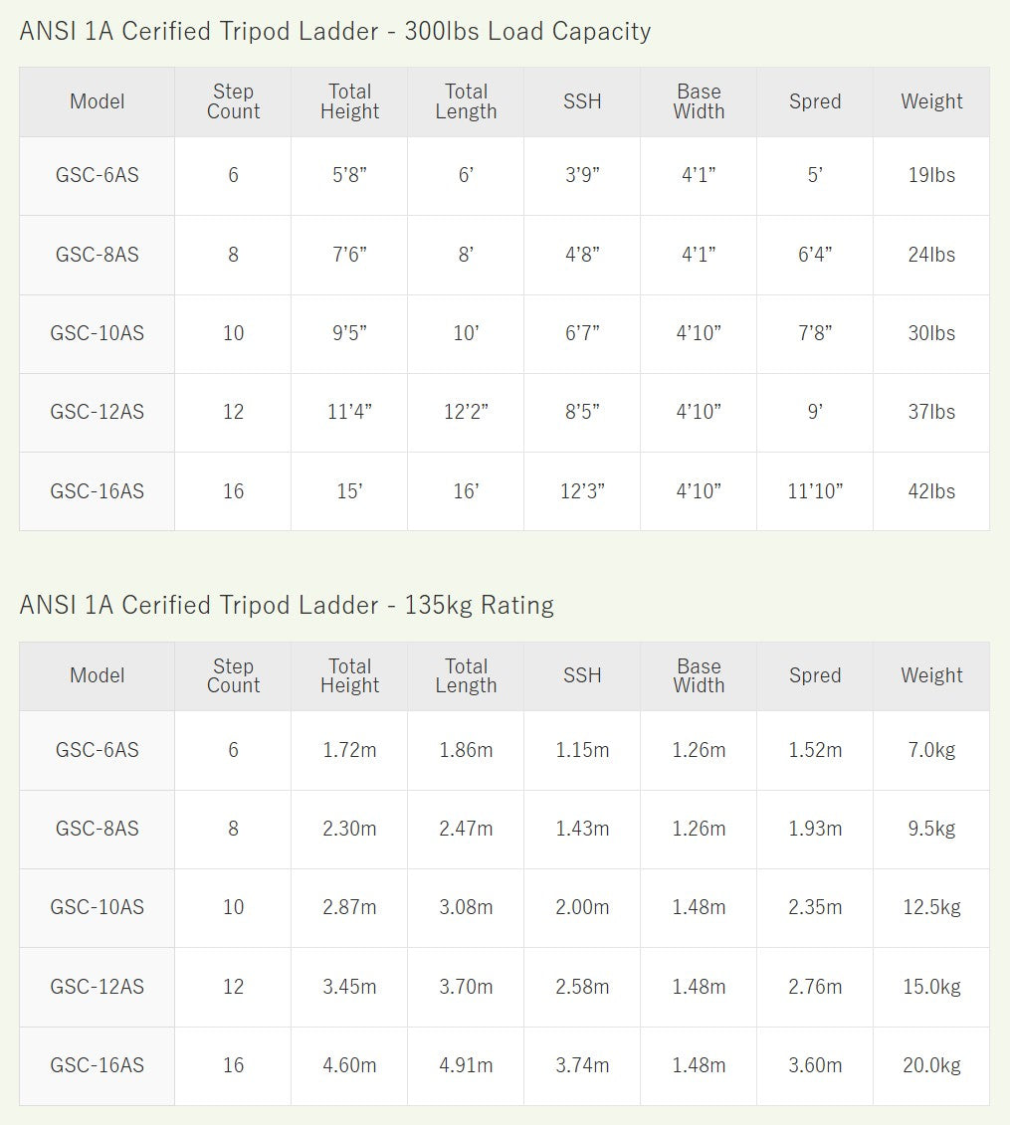Click the 42lbs weight cell
The height and width of the screenshot is (1125, 1010).
[931, 491]
